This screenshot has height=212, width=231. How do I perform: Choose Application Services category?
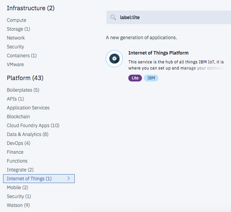(x=28, y=108)
